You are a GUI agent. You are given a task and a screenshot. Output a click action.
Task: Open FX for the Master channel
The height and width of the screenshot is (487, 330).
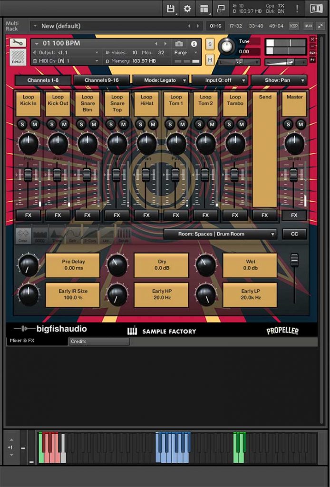294,215
